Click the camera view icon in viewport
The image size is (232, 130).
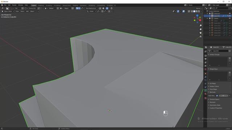coord(200,33)
